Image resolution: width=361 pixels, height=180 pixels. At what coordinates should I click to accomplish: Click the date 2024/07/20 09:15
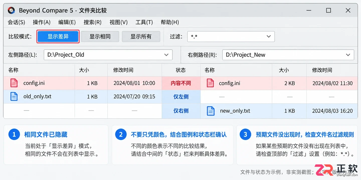point(134,96)
